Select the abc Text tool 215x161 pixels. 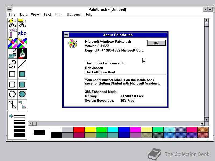(22, 33)
